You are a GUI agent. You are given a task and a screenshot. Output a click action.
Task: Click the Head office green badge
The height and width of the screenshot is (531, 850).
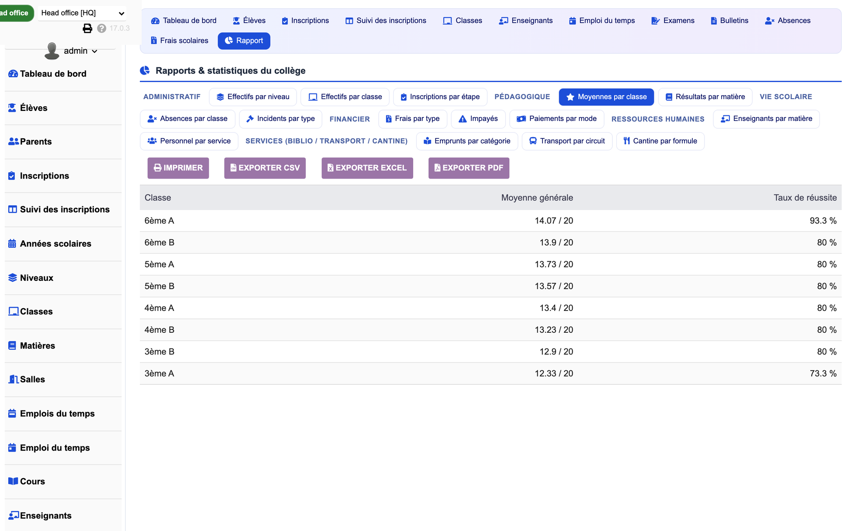coord(16,13)
